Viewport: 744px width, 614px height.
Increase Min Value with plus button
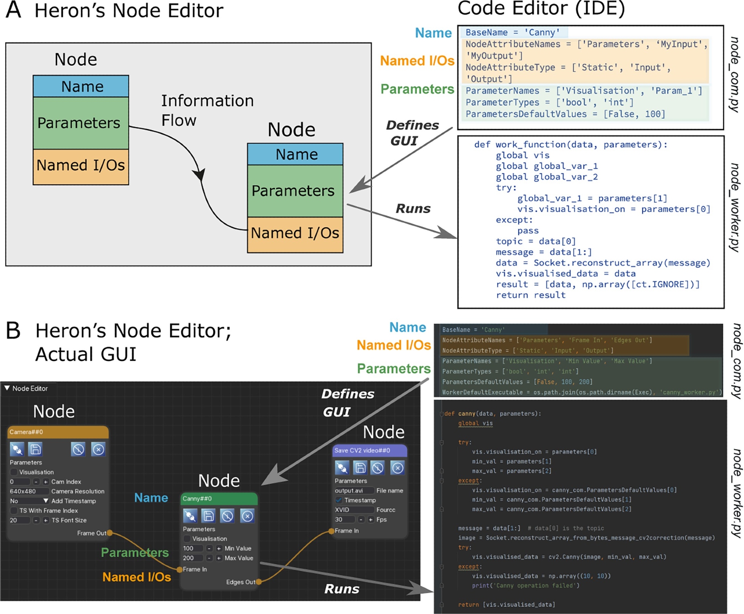pos(219,548)
